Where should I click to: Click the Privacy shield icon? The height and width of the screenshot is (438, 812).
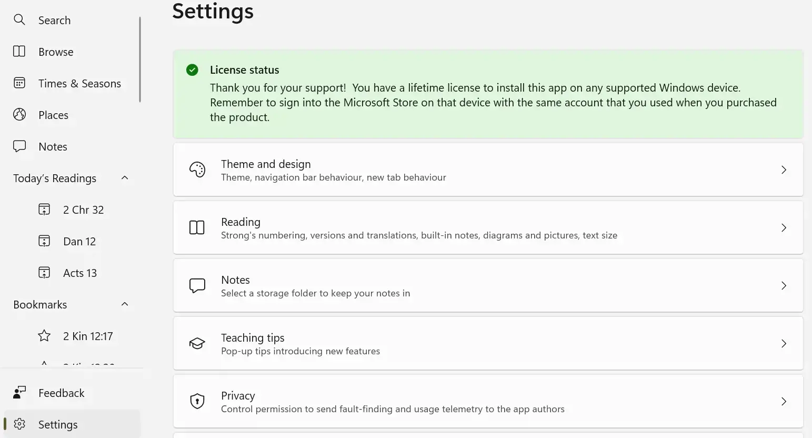197,401
